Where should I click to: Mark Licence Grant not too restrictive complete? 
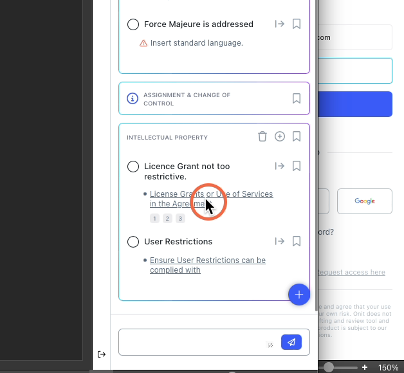click(x=133, y=167)
